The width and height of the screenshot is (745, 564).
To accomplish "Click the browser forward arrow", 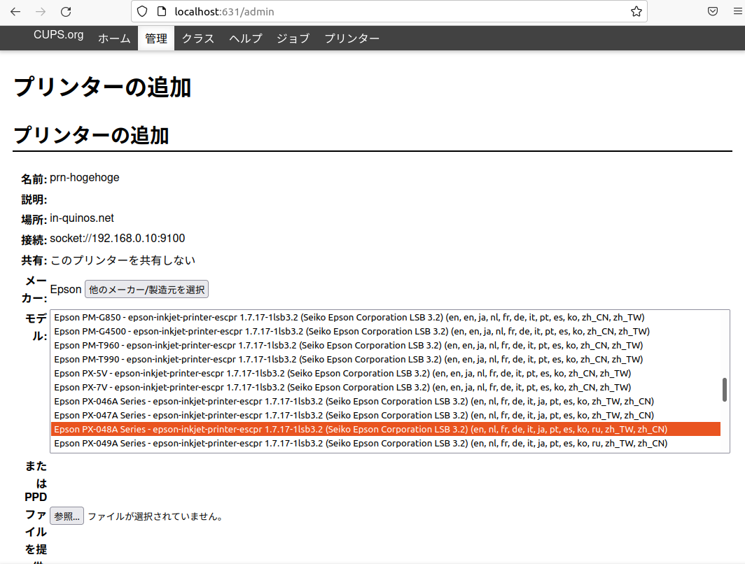I will pos(41,11).
